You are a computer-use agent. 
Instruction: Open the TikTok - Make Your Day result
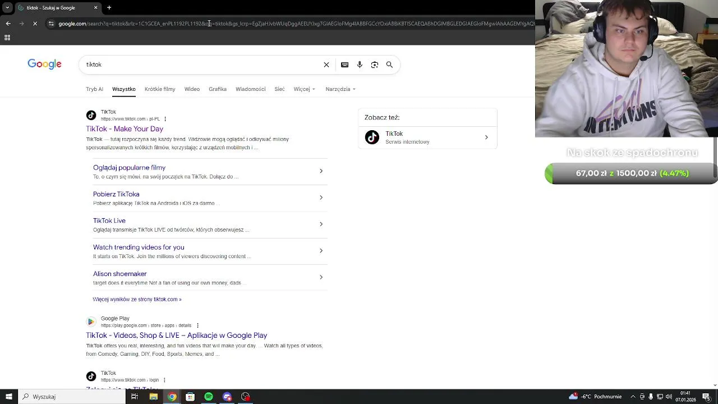click(x=125, y=129)
